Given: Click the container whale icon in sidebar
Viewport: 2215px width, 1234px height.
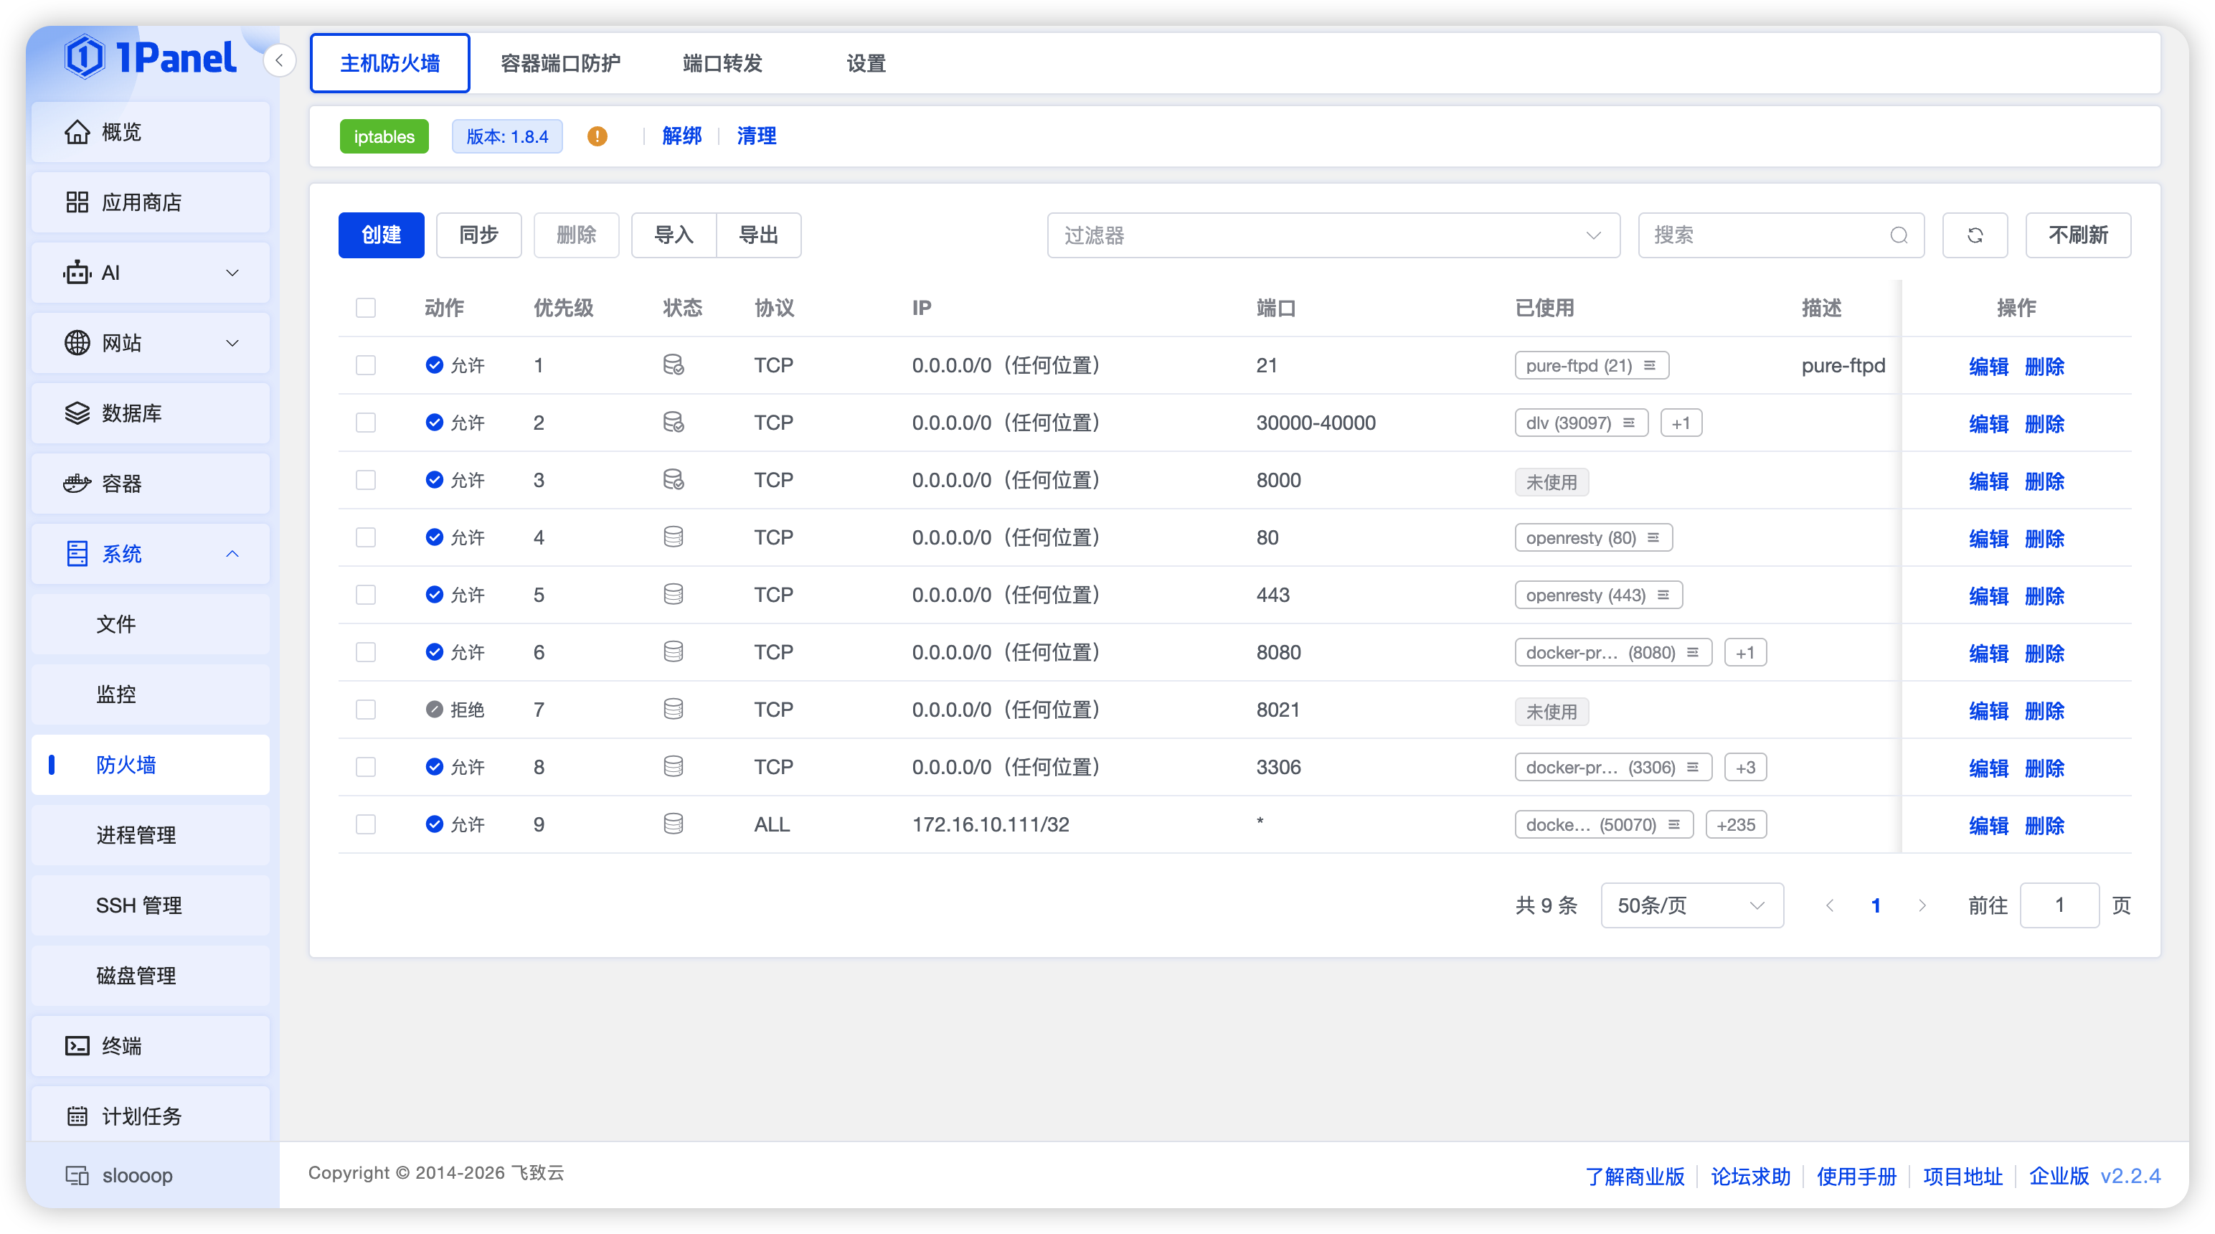Looking at the screenshot, I should [77, 484].
